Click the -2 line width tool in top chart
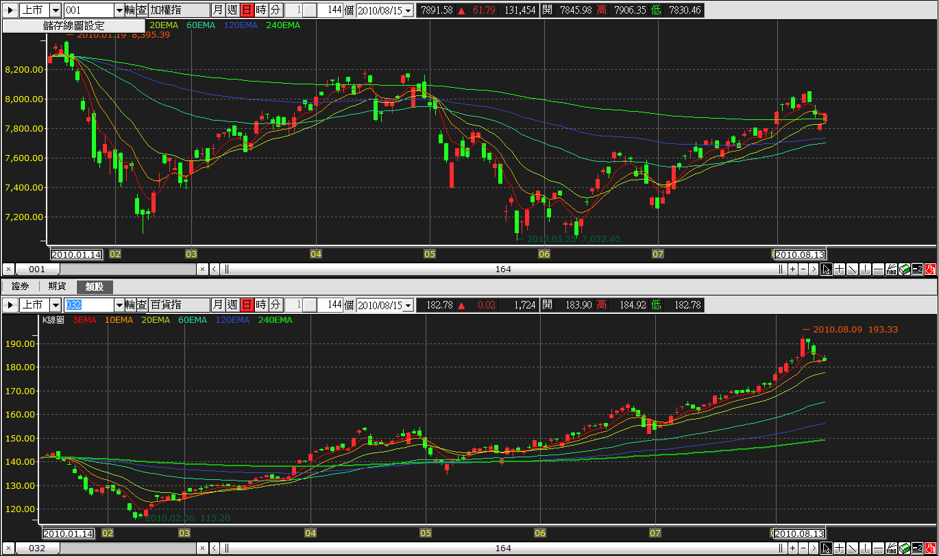Screen dimensions: 939x556 917,269
